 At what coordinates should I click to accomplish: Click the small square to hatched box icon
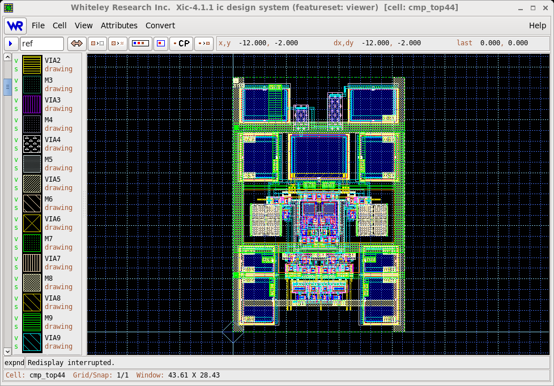coord(204,44)
